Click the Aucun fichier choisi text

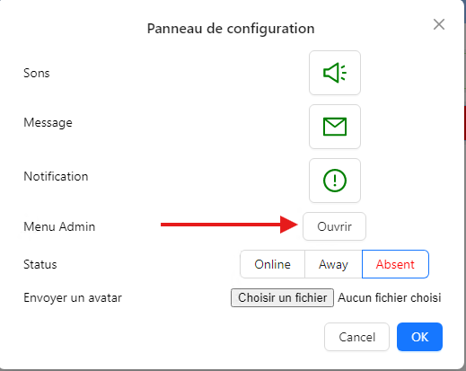coord(390,297)
